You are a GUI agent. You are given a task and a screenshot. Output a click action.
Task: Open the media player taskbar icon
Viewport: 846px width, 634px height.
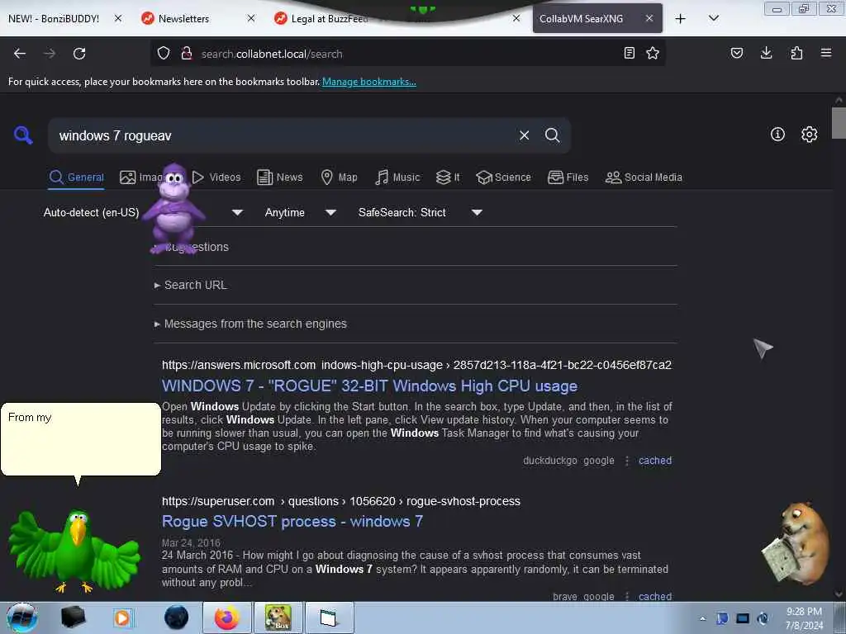pos(122,617)
